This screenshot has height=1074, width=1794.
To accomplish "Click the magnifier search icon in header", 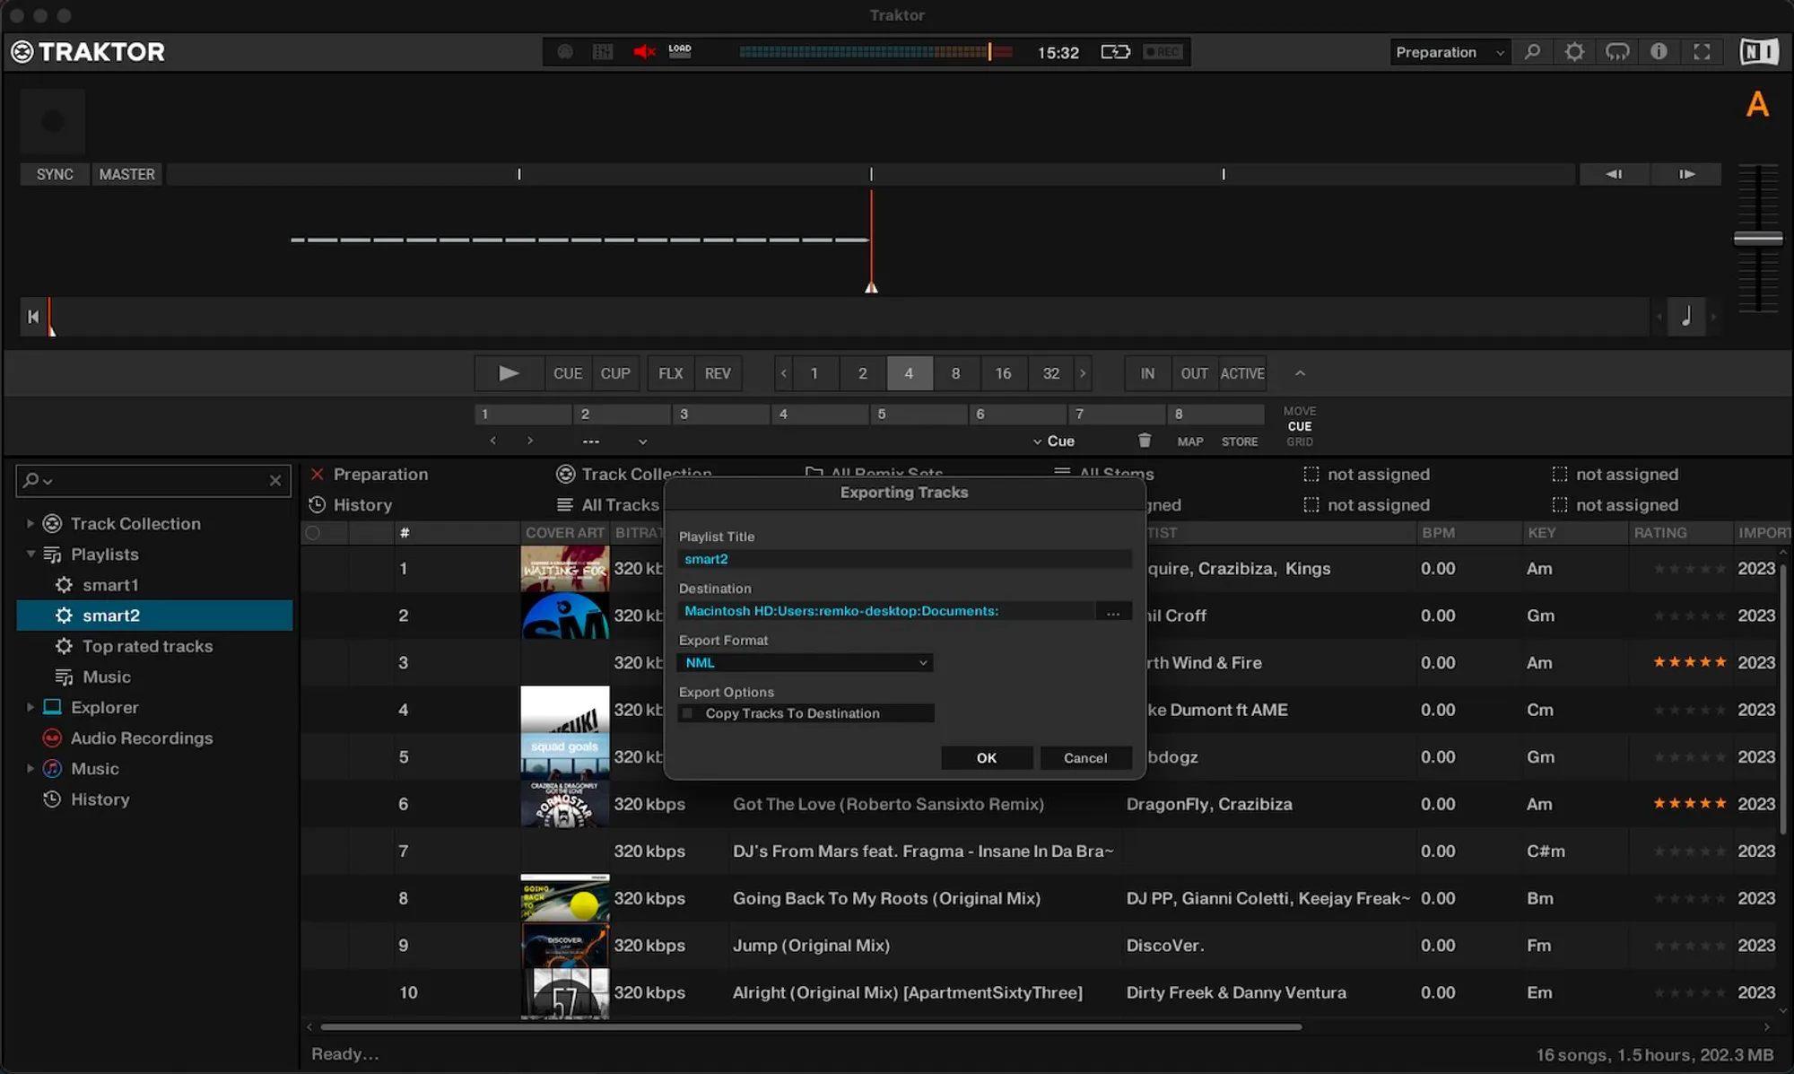I will pyautogui.click(x=1532, y=52).
